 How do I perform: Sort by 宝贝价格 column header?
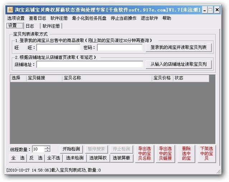[x=162, y=78]
